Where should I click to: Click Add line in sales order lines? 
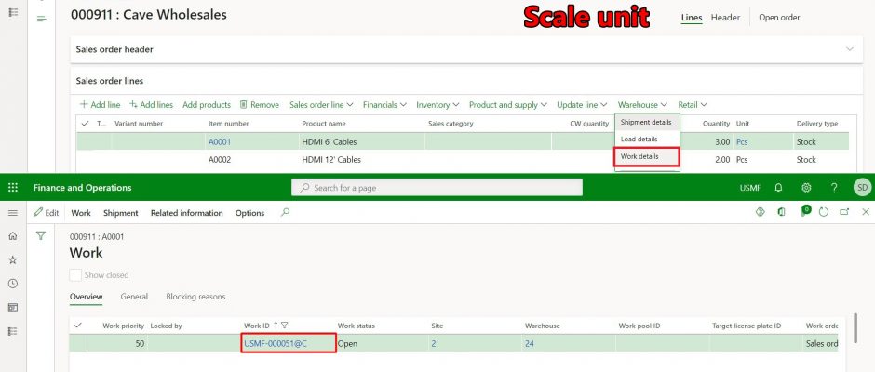pyautogui.click(x=100, y=104)
